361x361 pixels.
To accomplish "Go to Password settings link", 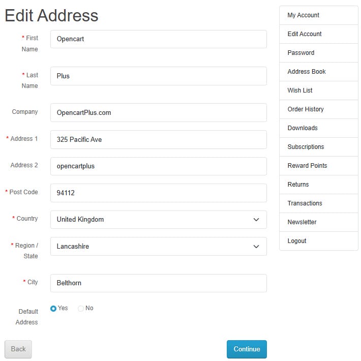I will point(319,53).
